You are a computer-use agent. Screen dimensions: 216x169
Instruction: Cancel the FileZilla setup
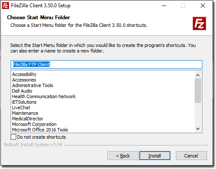[x=191, y=156]
